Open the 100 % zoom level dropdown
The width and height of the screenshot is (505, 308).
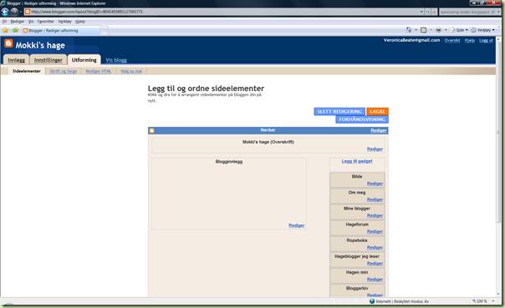(x=493, y=301)
